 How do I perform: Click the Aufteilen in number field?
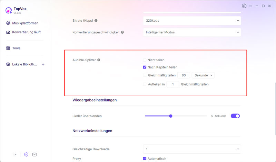pyautogui.click(x=173, y=84)
